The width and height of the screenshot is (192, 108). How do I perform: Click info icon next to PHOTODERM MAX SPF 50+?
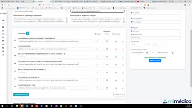pos(45,70)
